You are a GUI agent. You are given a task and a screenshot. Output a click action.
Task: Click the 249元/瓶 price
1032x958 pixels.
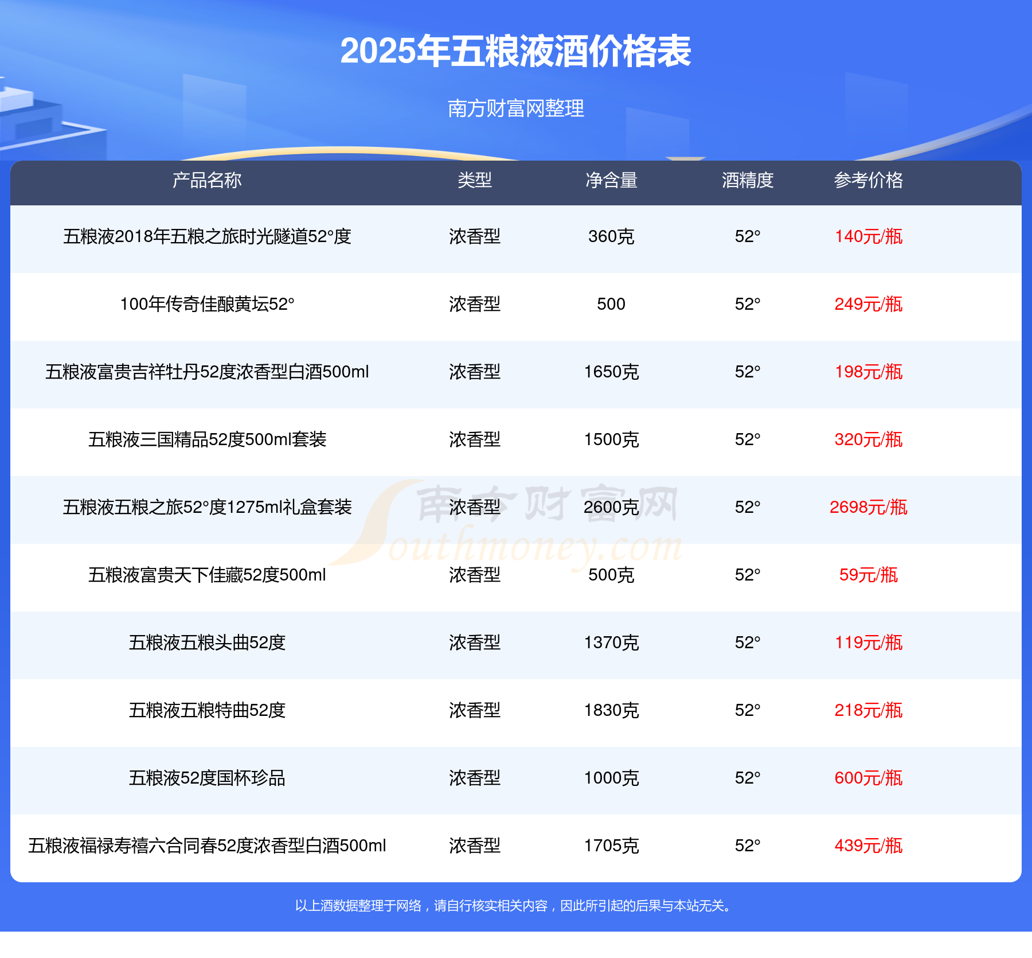point(869,304)
